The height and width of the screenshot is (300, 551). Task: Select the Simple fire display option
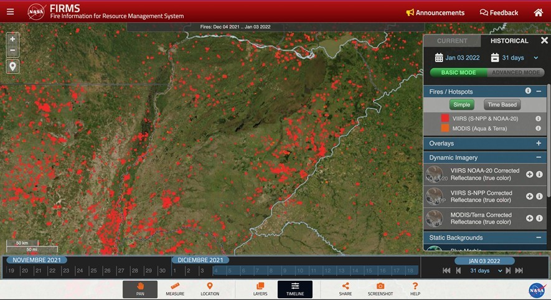[x=461, y=105]
